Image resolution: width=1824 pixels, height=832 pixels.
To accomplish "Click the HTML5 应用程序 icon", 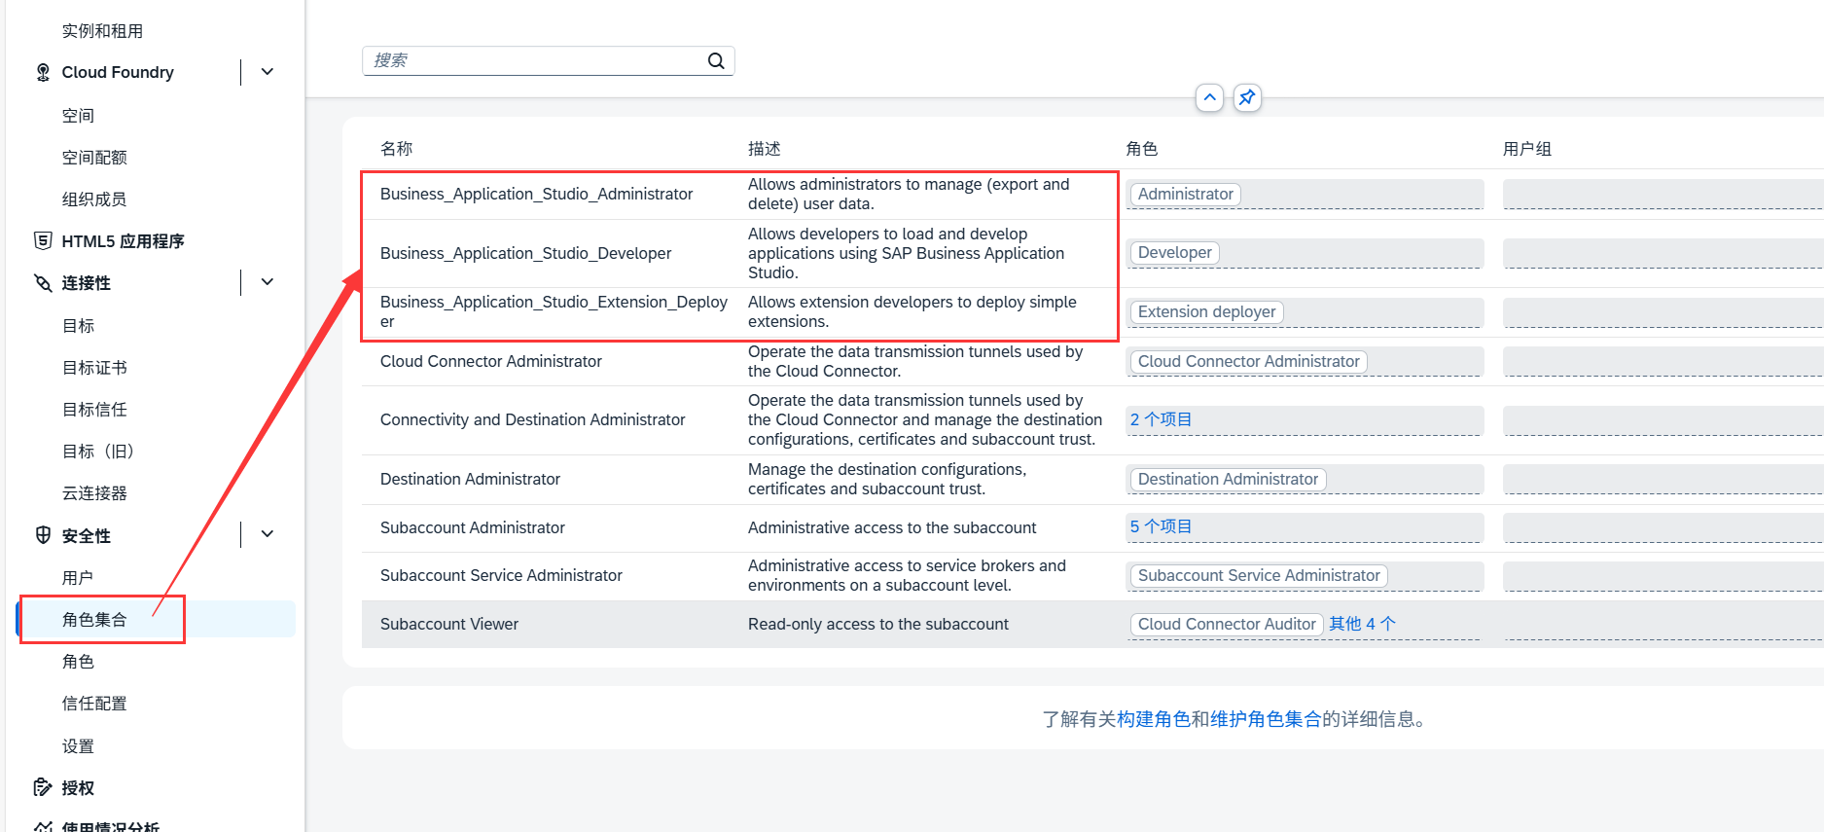I will (x=43, y=240).
